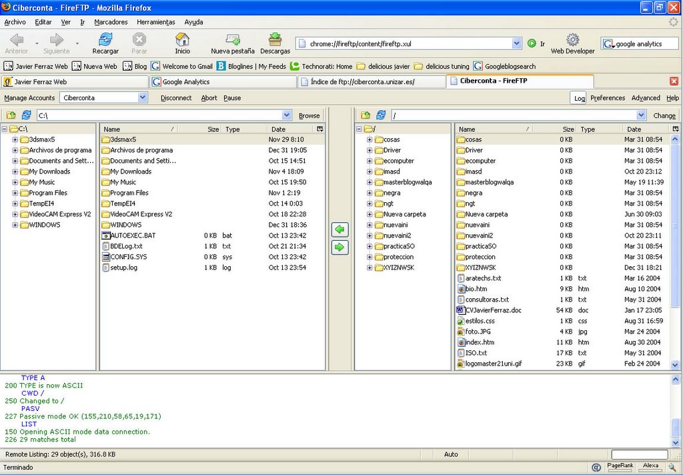This screenshot has width=683, height=475.
Task: Click the PageRank status bar item
Action: point(620,466)
